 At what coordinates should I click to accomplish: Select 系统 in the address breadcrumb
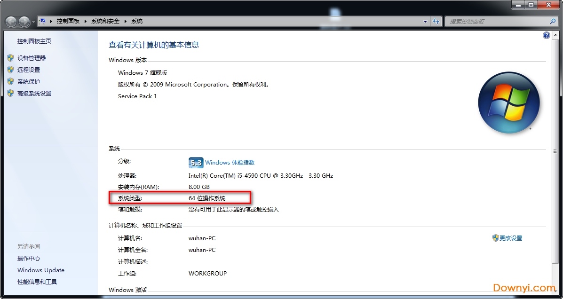coord(137,21)
